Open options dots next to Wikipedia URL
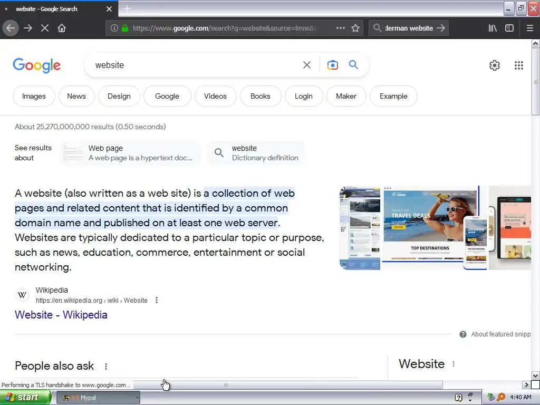 click(157, 300)
